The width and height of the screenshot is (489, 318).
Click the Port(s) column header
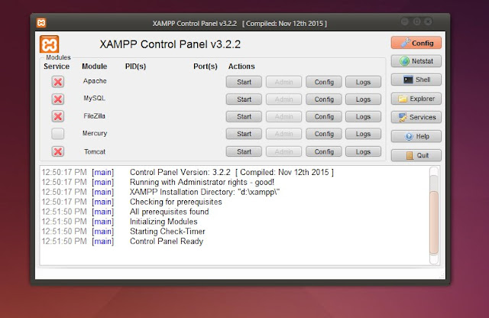tap(206, 67)
